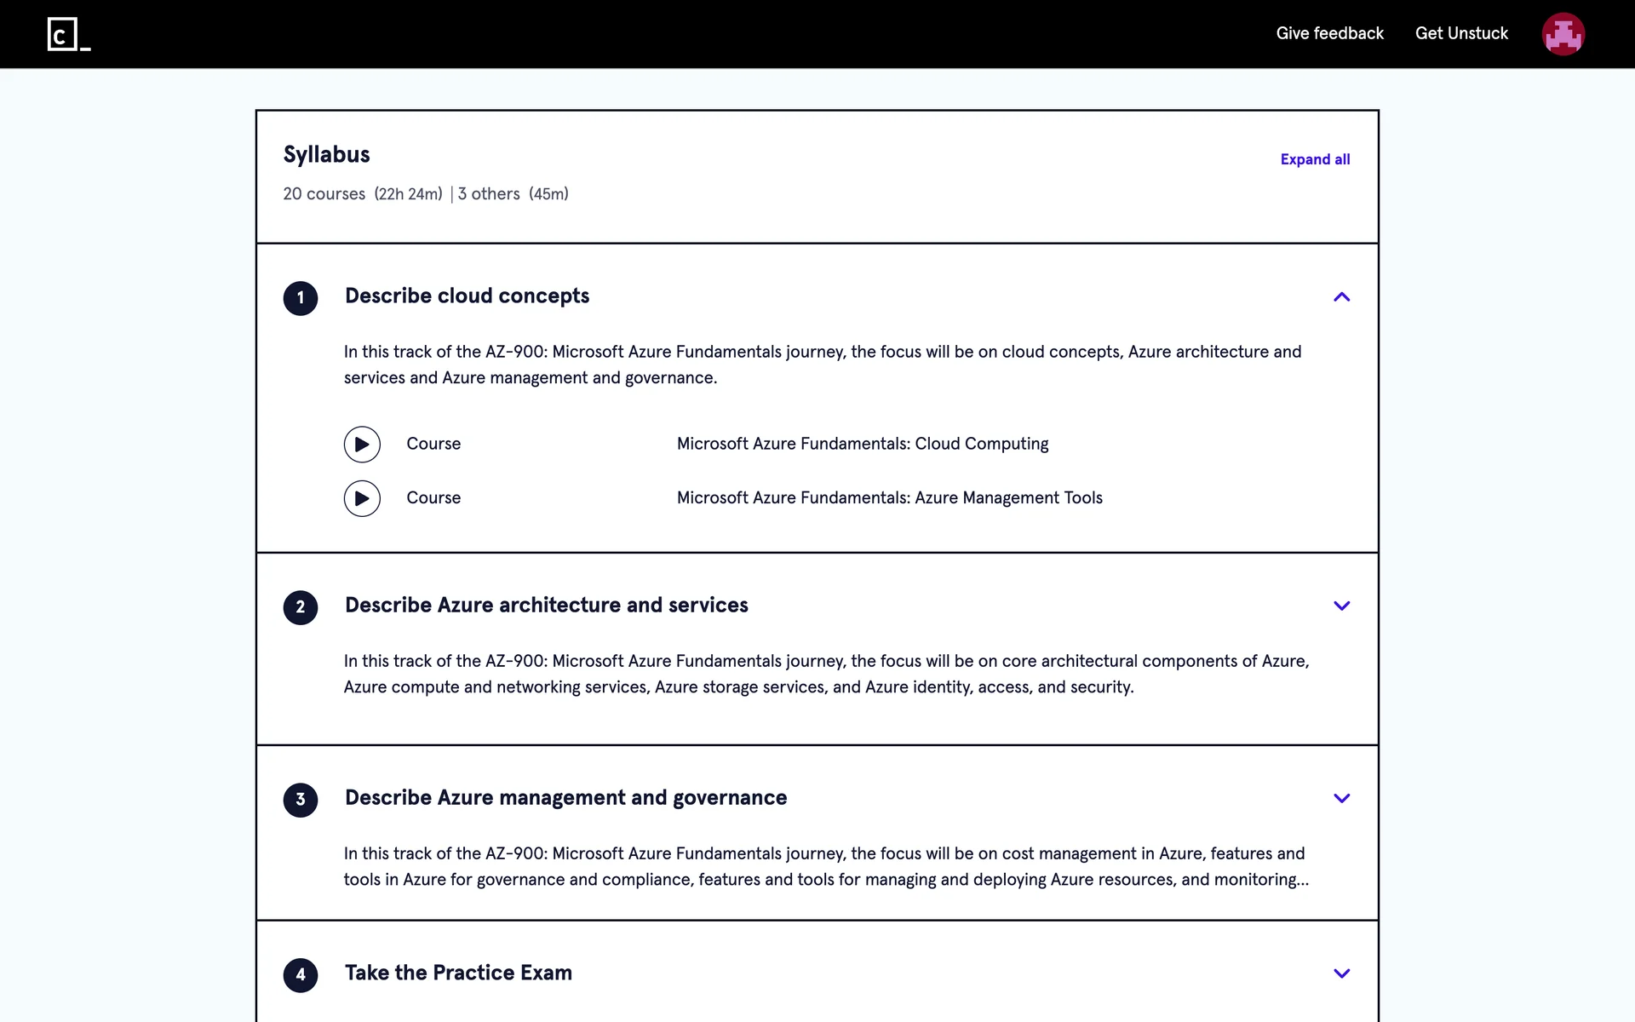The image size is (1635, 1022).
Task: Click play icon for Azure Management Tools course
Action: (x=362, y=498)
